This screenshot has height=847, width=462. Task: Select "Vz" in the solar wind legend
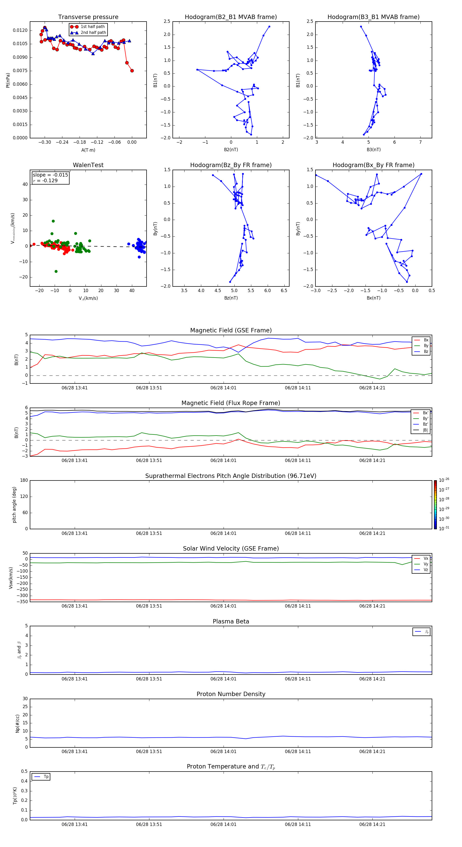click(x=421, y=570)
